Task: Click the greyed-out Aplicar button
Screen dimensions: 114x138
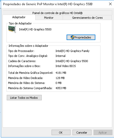Action: coord(103,133)
